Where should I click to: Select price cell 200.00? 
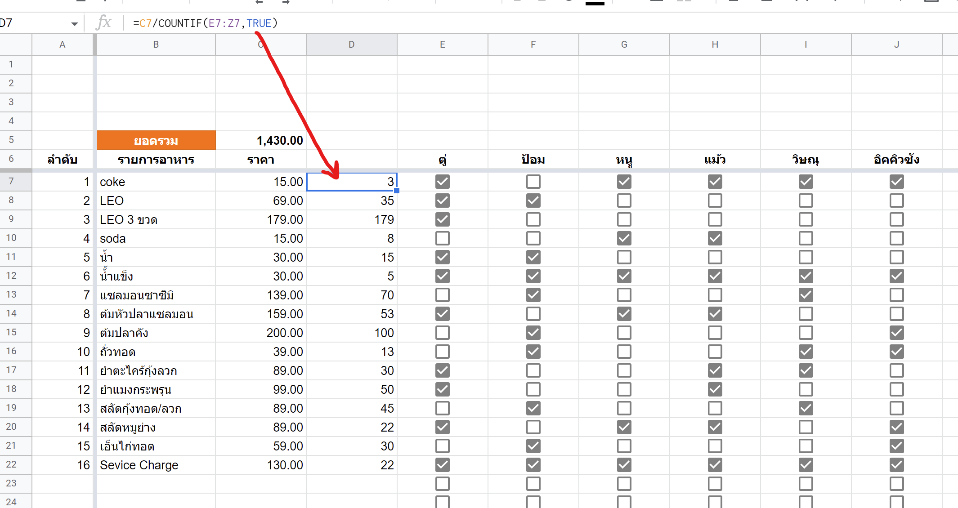tap(261, 333)
